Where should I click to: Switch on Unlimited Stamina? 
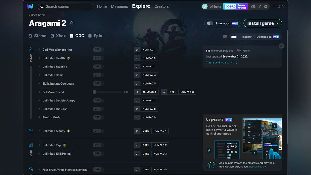(98, 67)
